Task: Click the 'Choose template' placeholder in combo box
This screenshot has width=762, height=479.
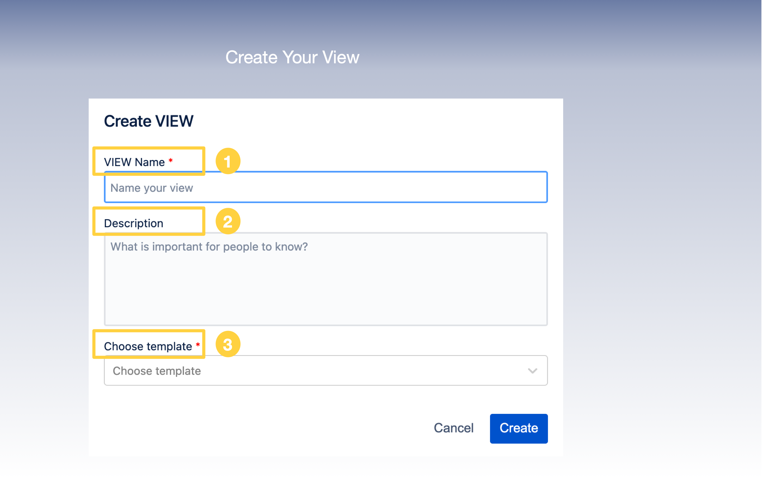Action: [157, 371]
